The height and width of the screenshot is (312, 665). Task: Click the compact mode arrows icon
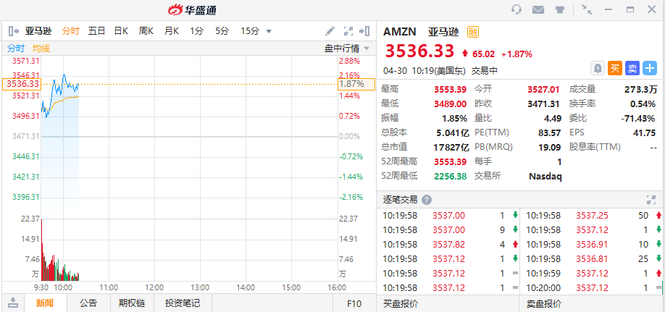(x=587, y=10)
